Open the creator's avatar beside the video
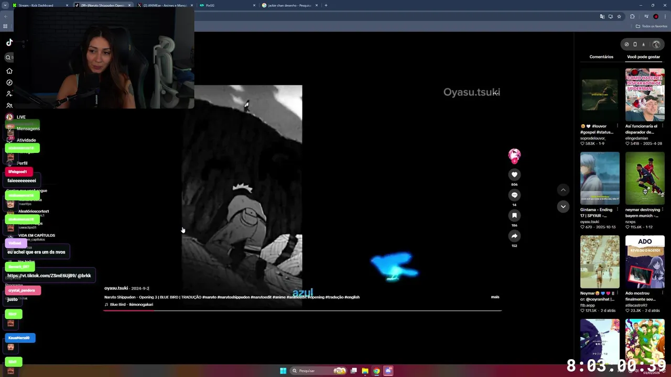The height and width of the screenshot is (377, 671). (x=514, y=155)
